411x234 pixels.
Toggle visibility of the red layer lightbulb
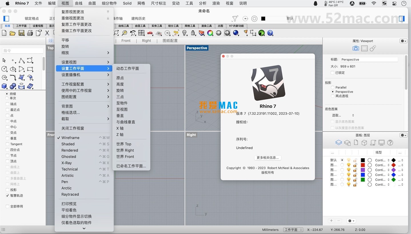pos(348,165)
